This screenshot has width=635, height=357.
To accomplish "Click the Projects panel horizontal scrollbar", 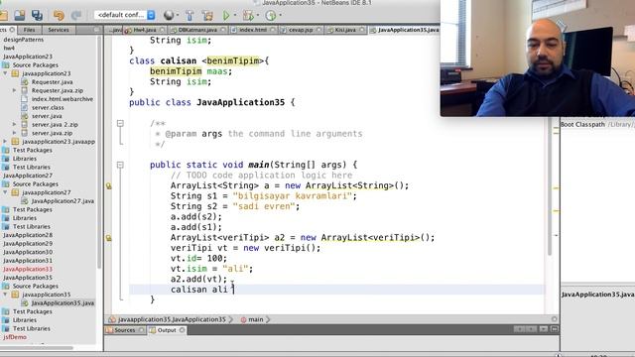I will [x=38, y=348].
